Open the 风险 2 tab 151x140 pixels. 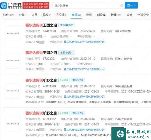(x=47, y=15)
